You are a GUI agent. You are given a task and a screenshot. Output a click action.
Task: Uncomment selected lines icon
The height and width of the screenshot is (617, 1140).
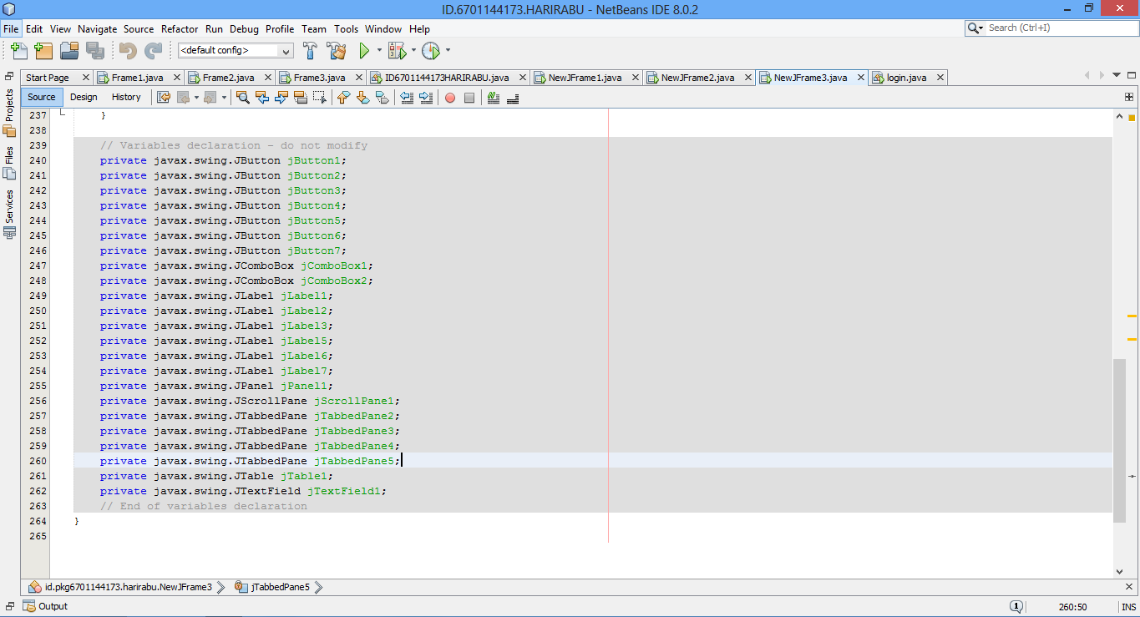[x=513, y=98]
